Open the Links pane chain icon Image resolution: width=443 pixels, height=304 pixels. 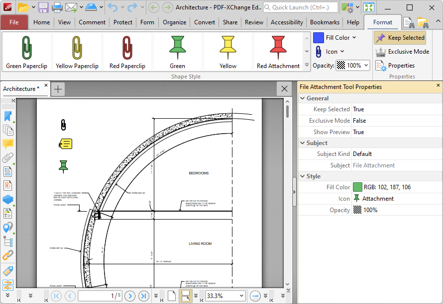coord(7,255)
